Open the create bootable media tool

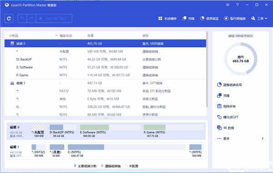click(x=234, y=19)
